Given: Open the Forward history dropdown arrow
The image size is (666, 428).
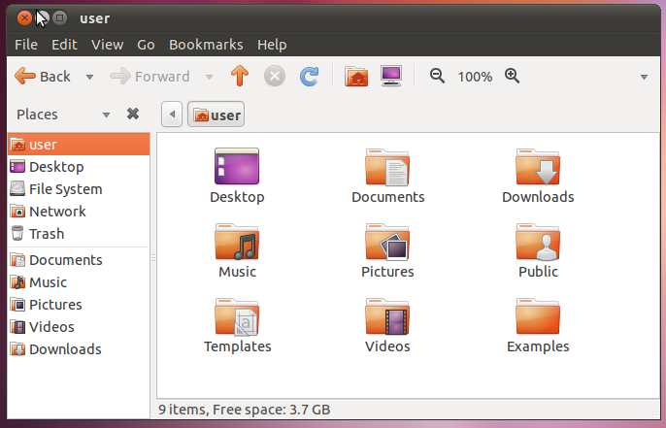Looking at the screenshot, I should [x=209, y=77].
